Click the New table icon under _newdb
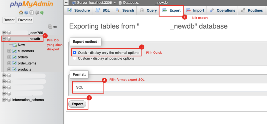This screenshot has width=267, height=124. pyautogui.click(x=15, y=45)
